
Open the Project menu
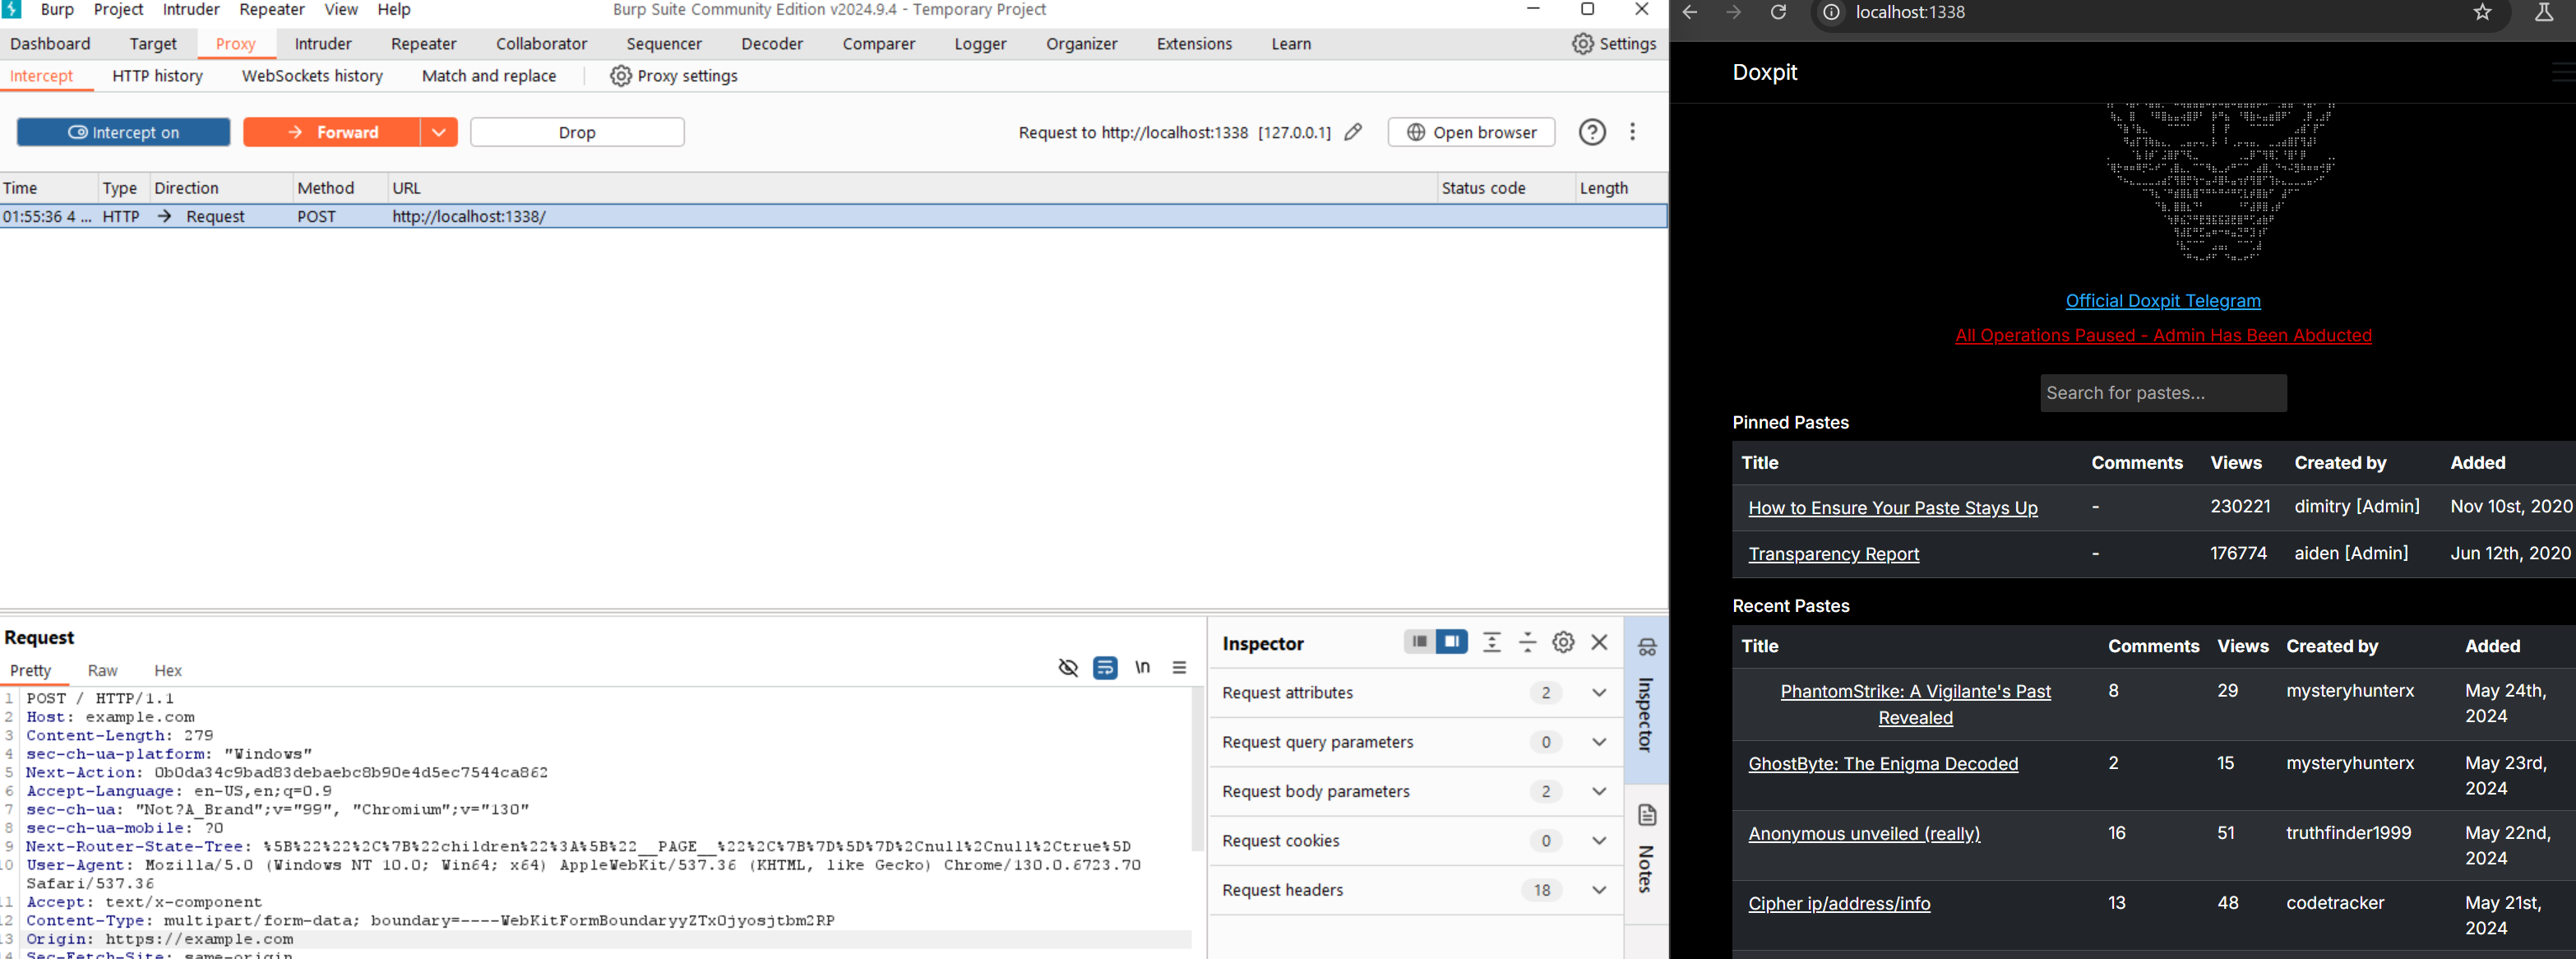point(118,9)
